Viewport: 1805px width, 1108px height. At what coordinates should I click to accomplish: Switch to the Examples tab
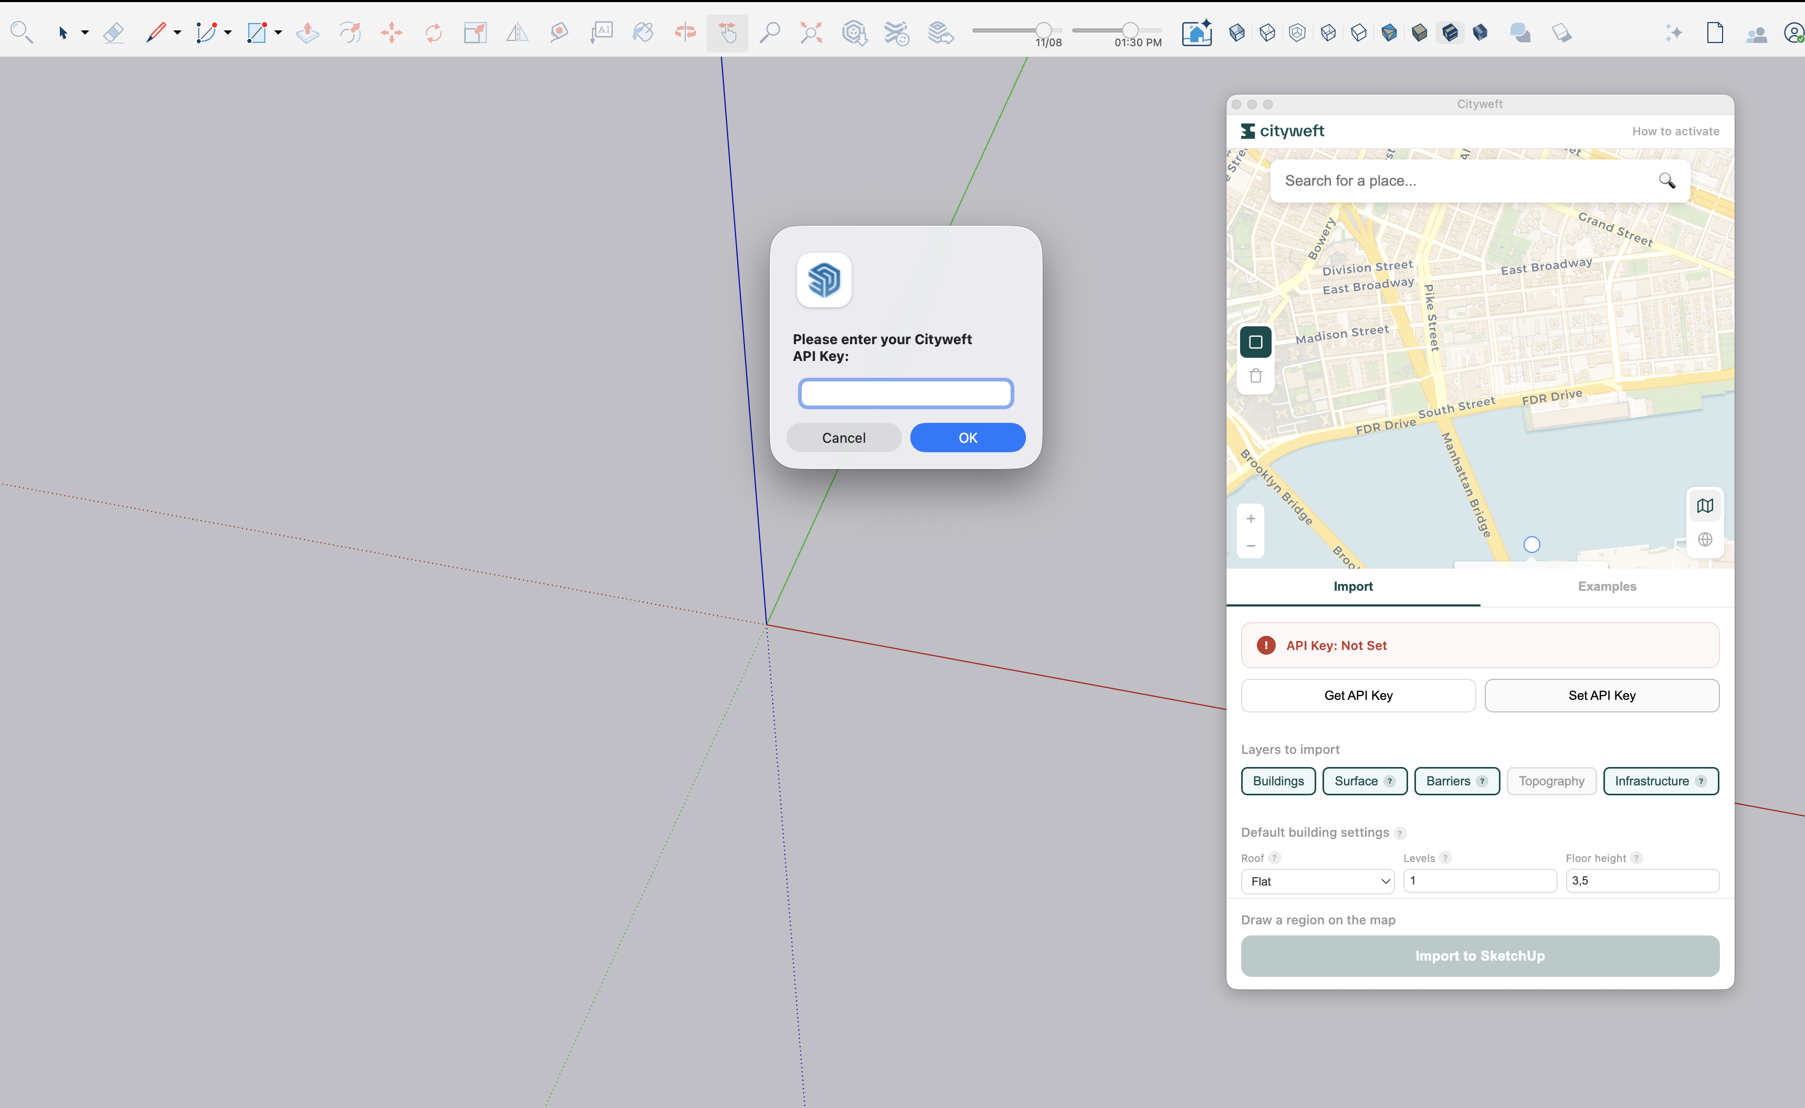[1607, 586]
